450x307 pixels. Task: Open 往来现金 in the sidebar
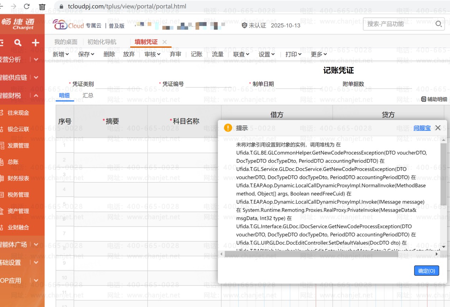point(18,113)
